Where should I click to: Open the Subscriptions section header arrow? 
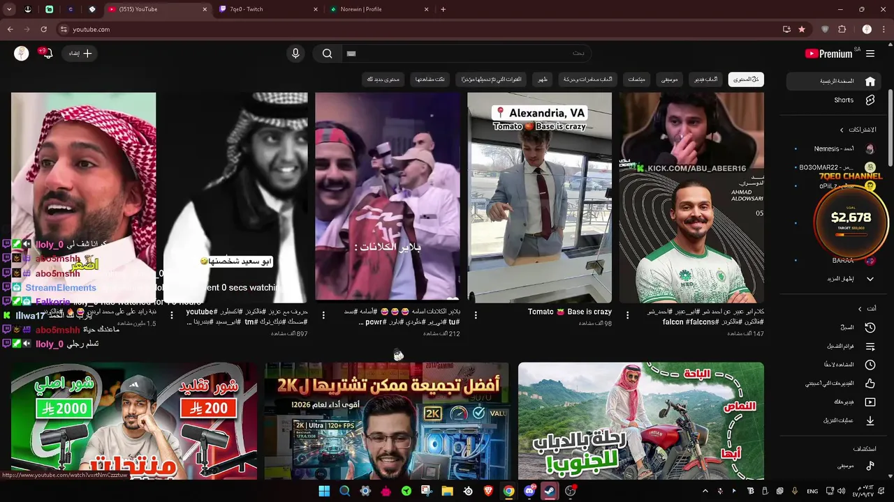(842, 130)
